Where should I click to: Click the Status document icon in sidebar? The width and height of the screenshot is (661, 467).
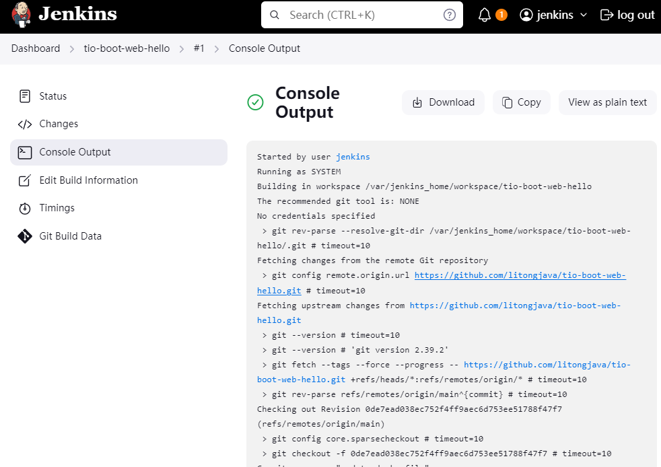25,96
